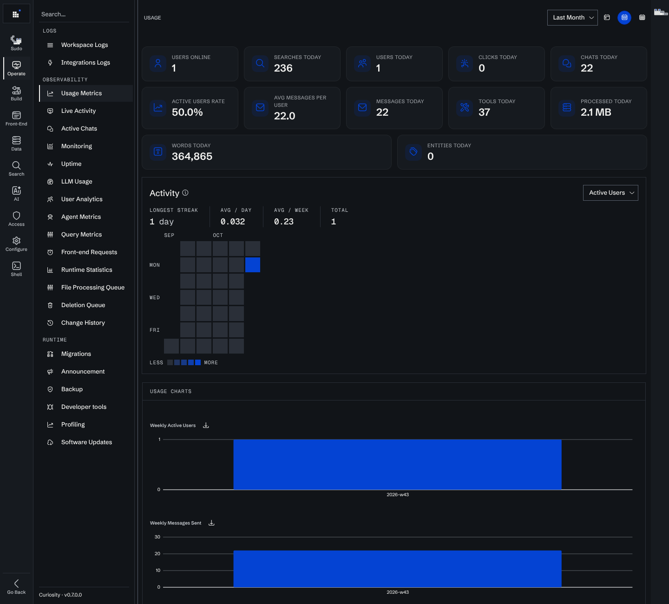This screenshot has height=604, width=669.
Task: Open the Sudo section in left rail
Action: tap(16, 43)
